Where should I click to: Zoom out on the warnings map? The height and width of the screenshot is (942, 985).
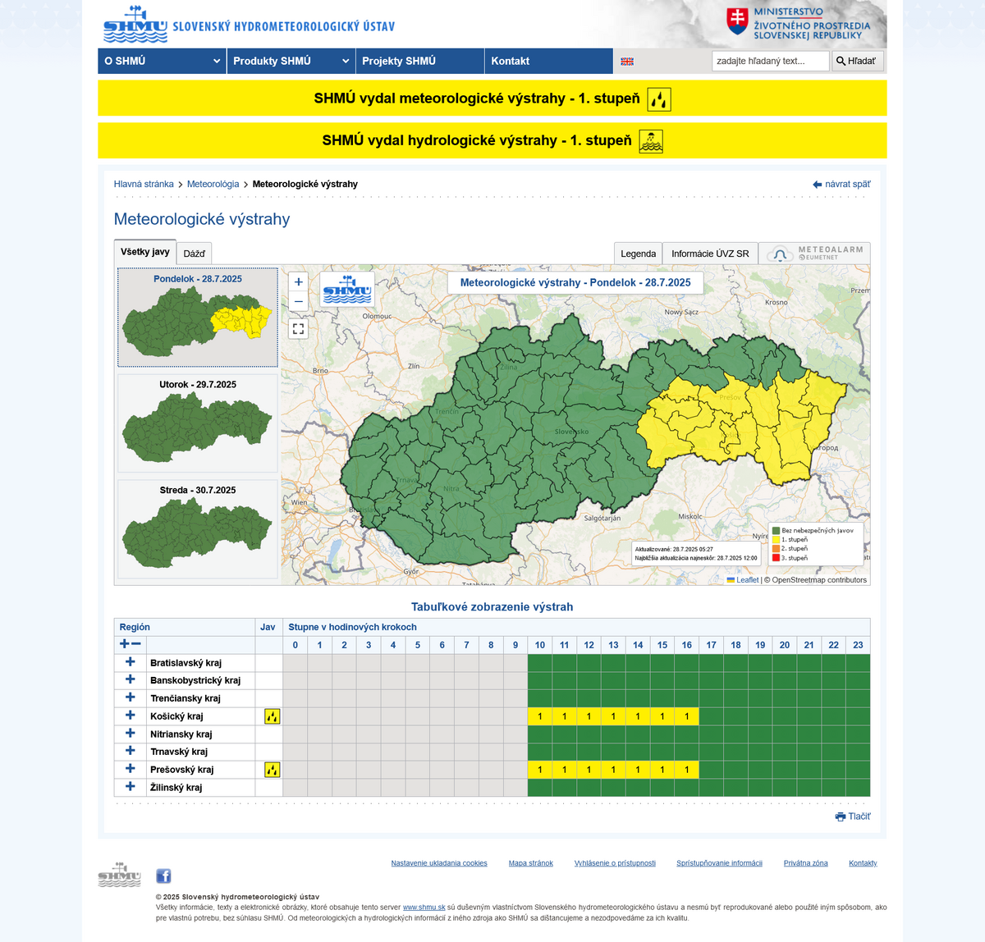pyautogui.click(x=299, y=302)
